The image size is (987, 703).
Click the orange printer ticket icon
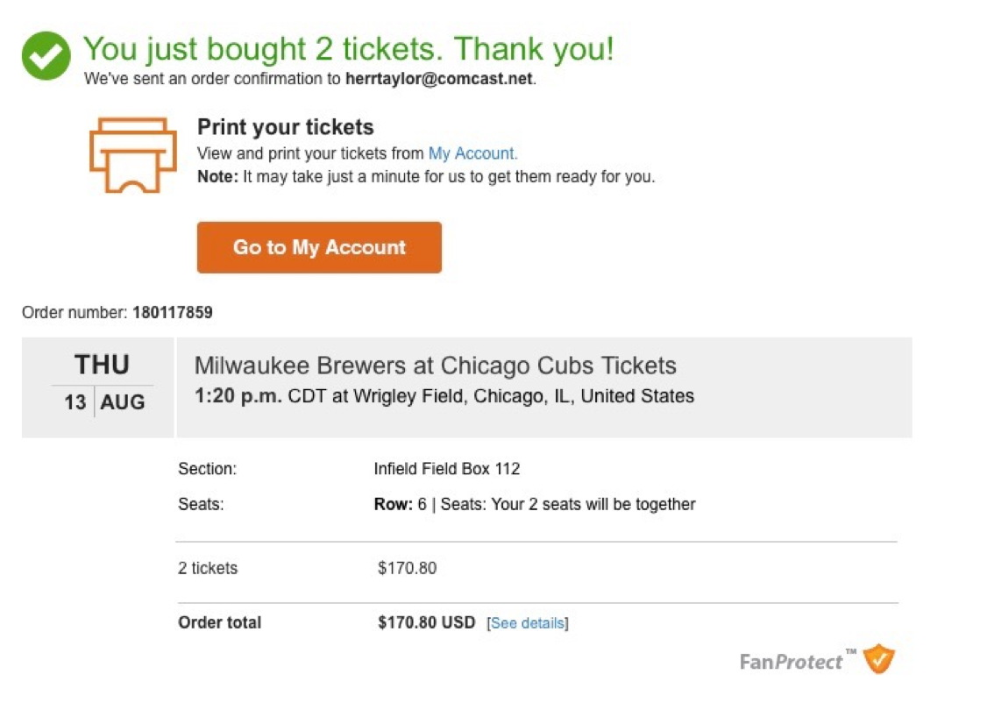(x=133, y=155)
